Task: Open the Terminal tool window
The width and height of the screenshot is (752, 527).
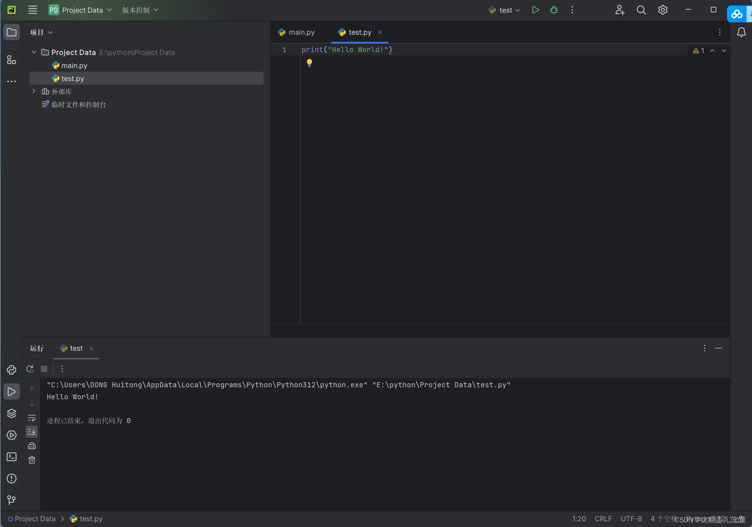Action: (12, 457)
